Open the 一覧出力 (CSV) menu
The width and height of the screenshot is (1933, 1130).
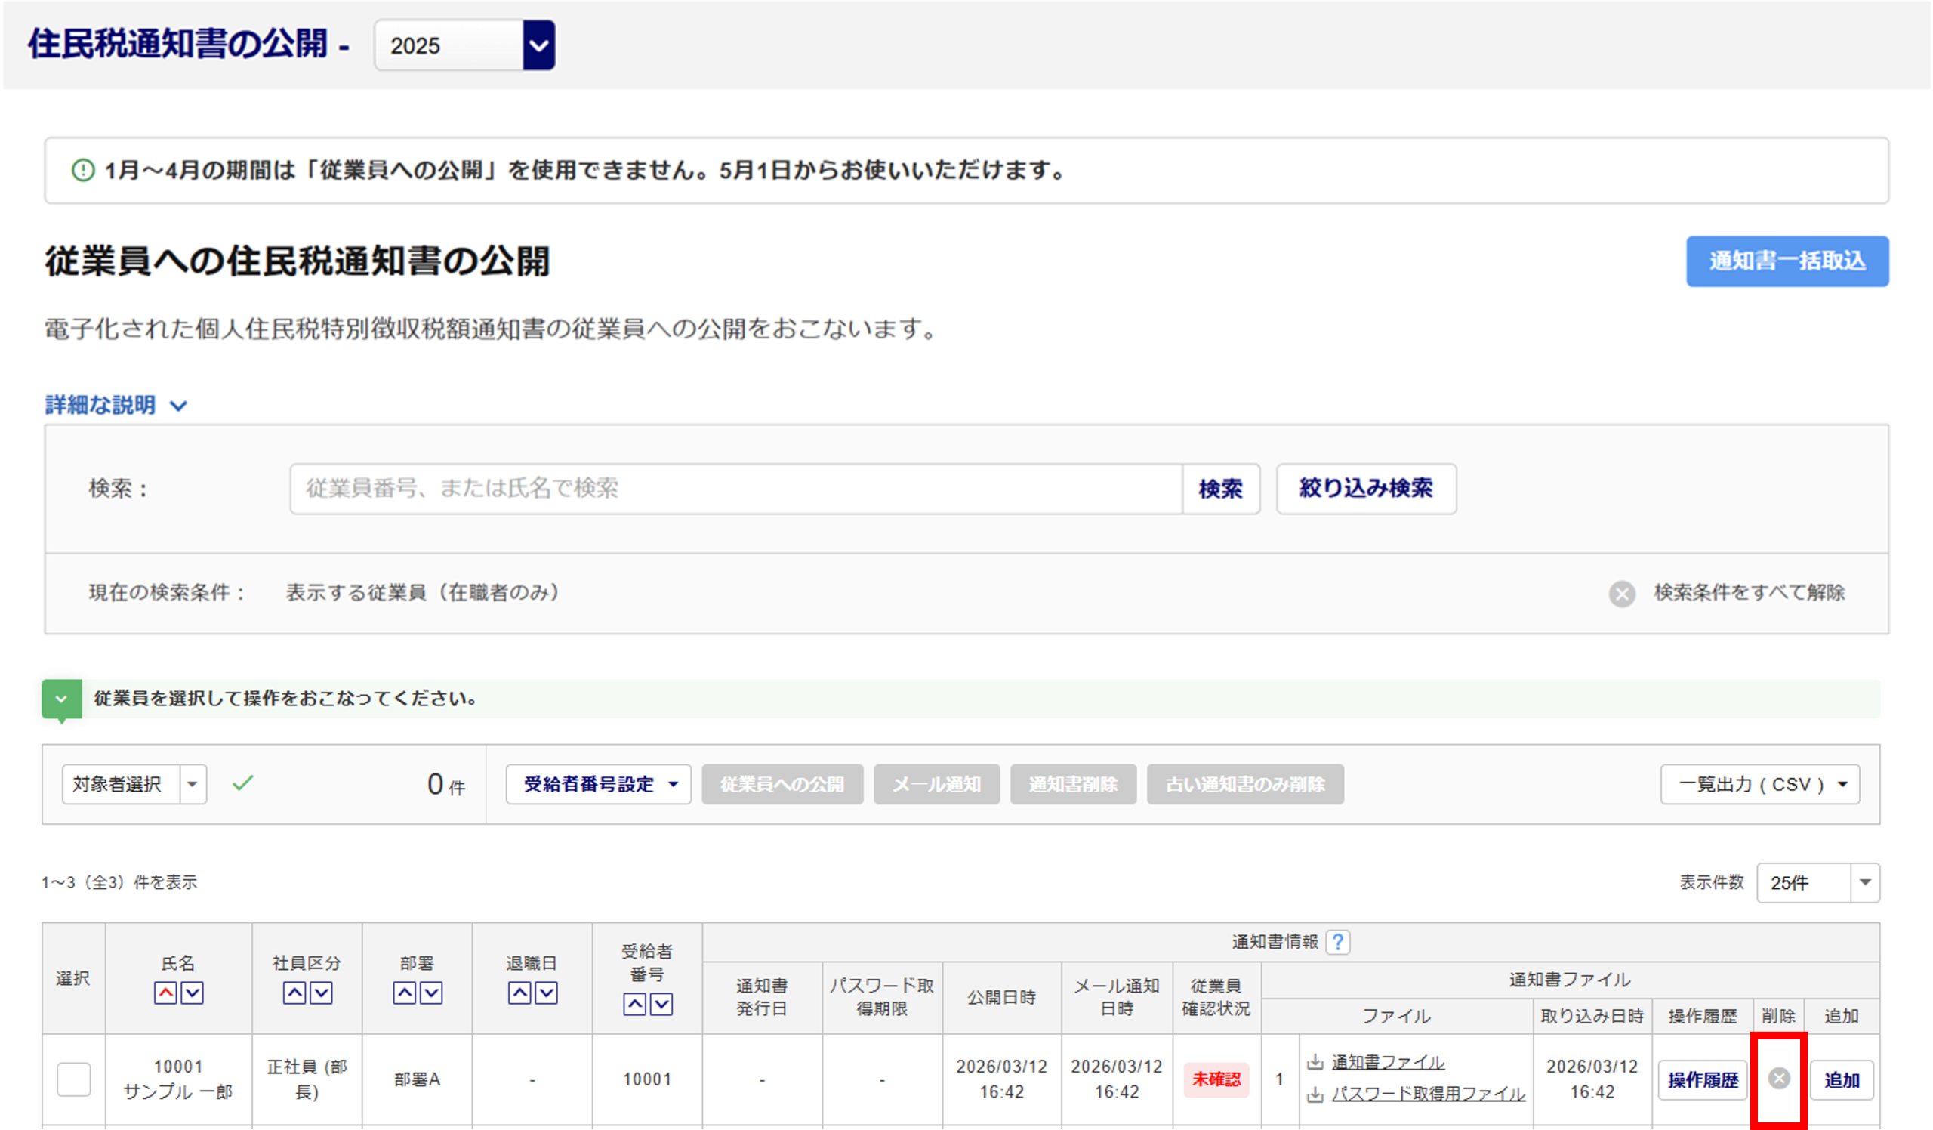[1759, 784]
